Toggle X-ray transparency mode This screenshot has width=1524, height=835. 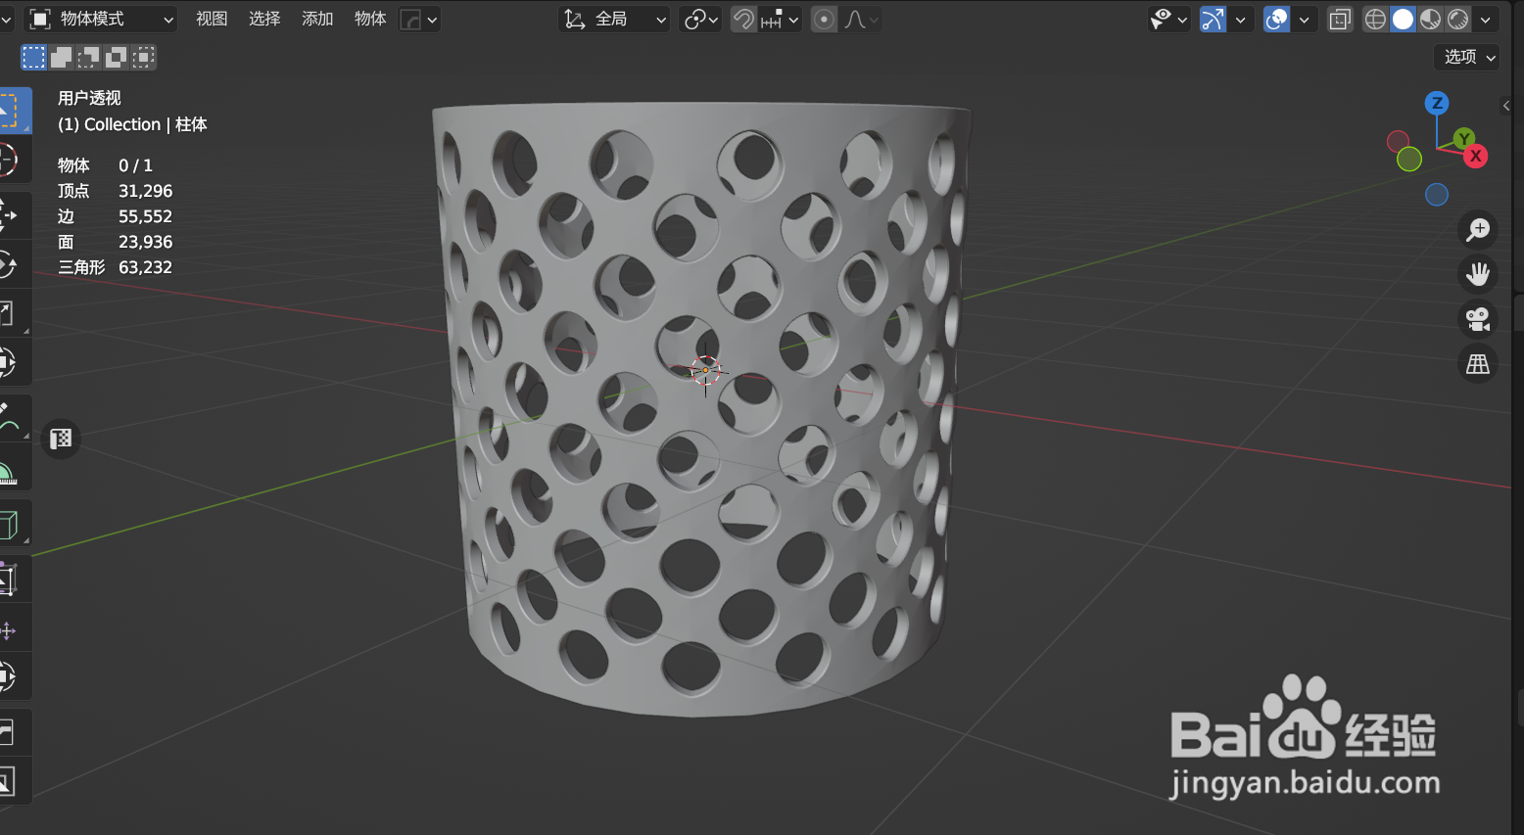pyautogui.click(x=1340, y=20)
